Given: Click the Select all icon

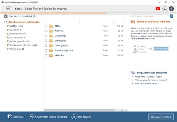Looking at the screenshot, I should pos(9,117).
